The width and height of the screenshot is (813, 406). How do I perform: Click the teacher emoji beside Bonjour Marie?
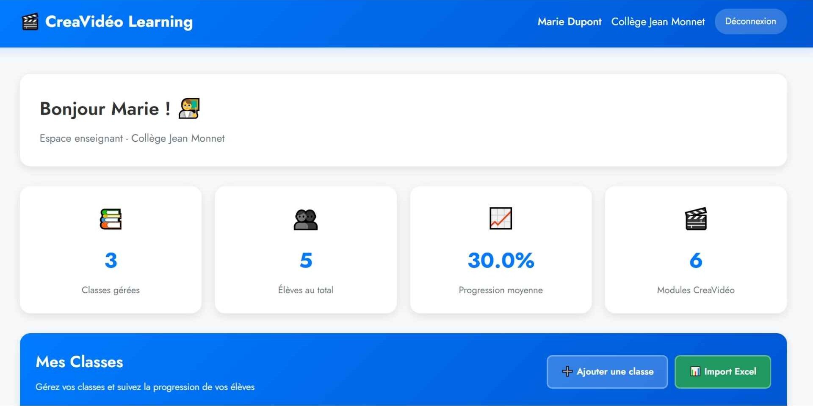click(x=189, y=109)
